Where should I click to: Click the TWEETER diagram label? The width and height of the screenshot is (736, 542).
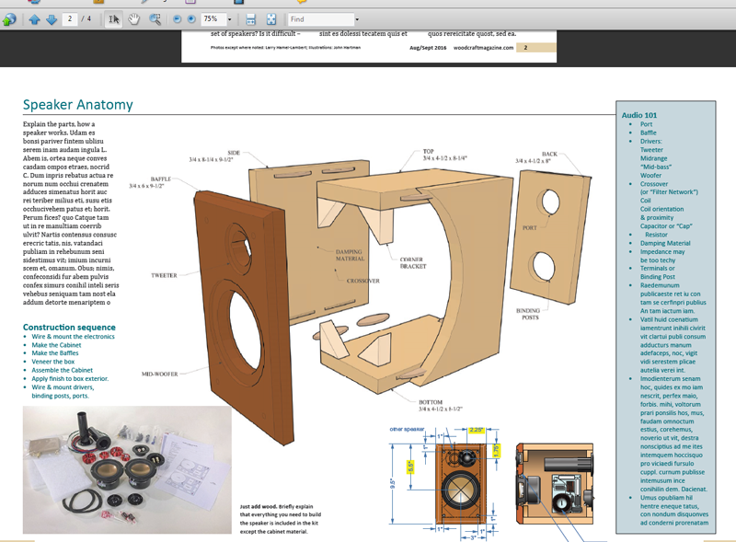point(164,275)
